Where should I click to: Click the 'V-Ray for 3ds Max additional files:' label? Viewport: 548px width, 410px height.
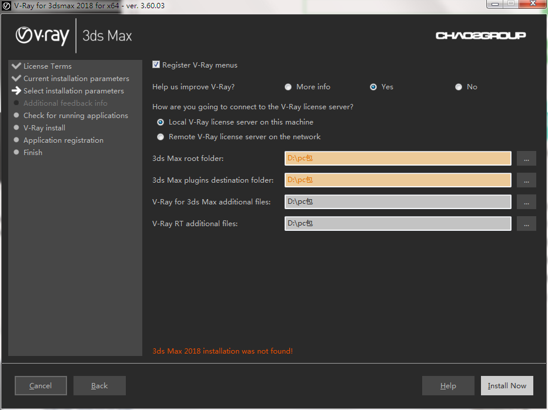[212, 202]
